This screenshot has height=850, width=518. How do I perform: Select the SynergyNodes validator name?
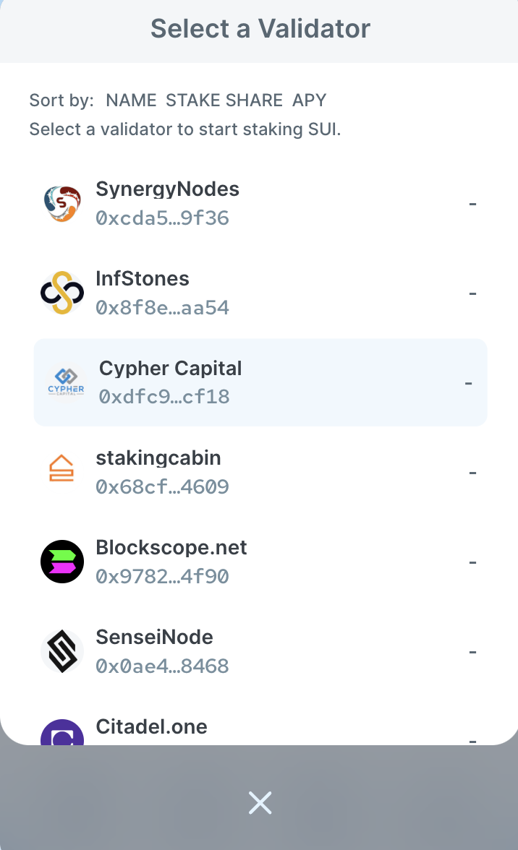[x=168, y=189]
